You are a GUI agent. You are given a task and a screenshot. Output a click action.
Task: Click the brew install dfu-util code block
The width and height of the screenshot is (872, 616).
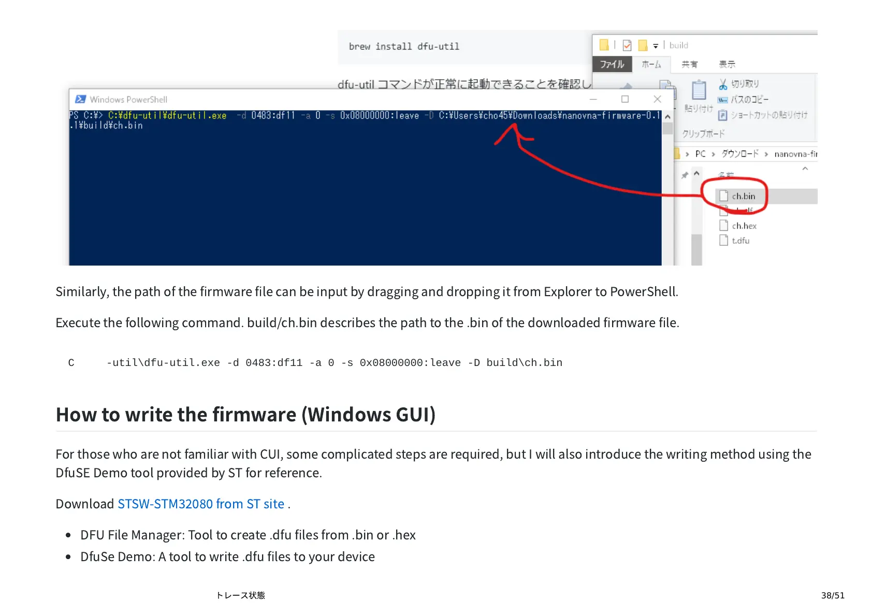[x=463, y=47]
